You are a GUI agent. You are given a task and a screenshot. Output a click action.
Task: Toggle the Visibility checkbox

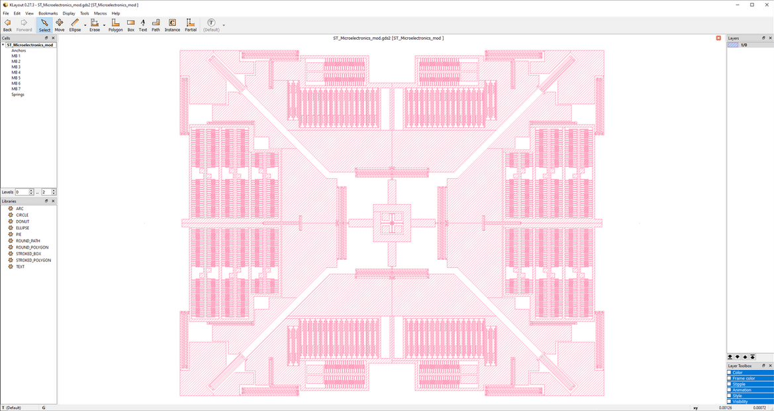click(730, 402)
